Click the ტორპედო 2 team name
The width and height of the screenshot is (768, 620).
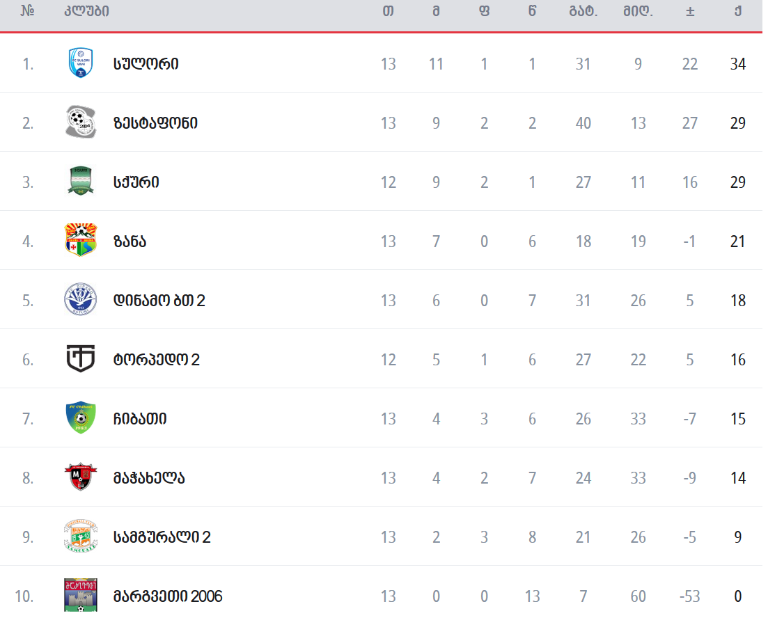click(x=157, y=360)
